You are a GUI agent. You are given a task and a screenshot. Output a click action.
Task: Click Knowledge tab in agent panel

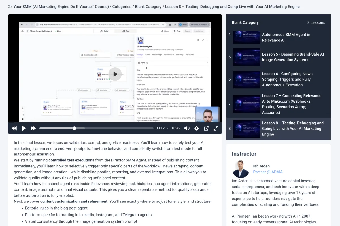157,54
